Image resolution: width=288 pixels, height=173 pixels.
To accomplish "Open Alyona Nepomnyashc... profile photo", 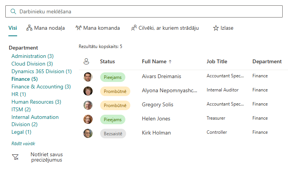I will (x=88, y=91).
